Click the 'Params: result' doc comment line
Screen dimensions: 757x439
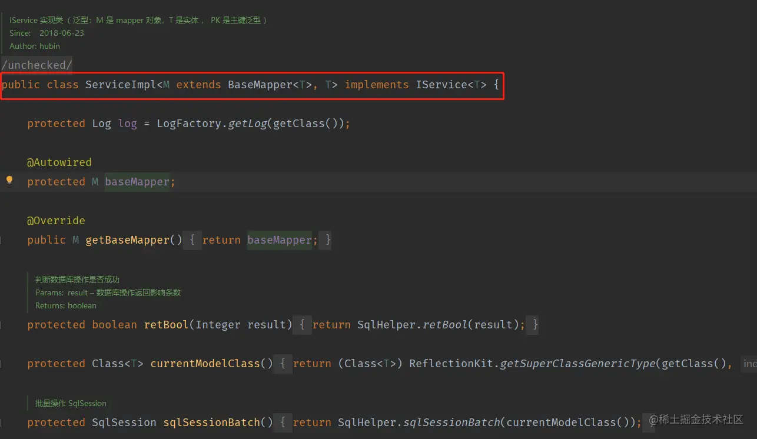[108, 292]
